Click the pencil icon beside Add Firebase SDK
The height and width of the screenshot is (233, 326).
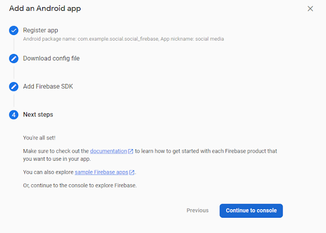[x=14, y=86]
